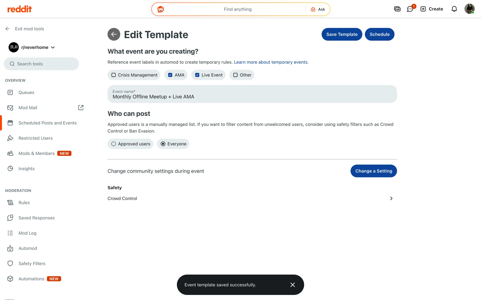Open the notifications bell
This screenshot has height=300, width=481.
click(x=454, y=9)
